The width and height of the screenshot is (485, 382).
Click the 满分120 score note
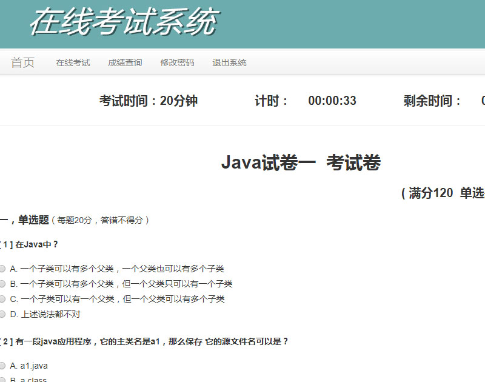point(430,193)
